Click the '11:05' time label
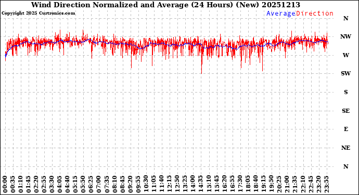 (x=153, y=184)
